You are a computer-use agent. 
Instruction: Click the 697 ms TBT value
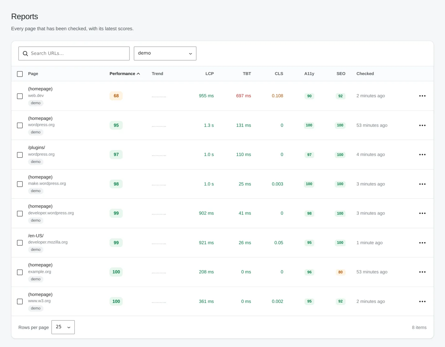click(x=244, y=96)
